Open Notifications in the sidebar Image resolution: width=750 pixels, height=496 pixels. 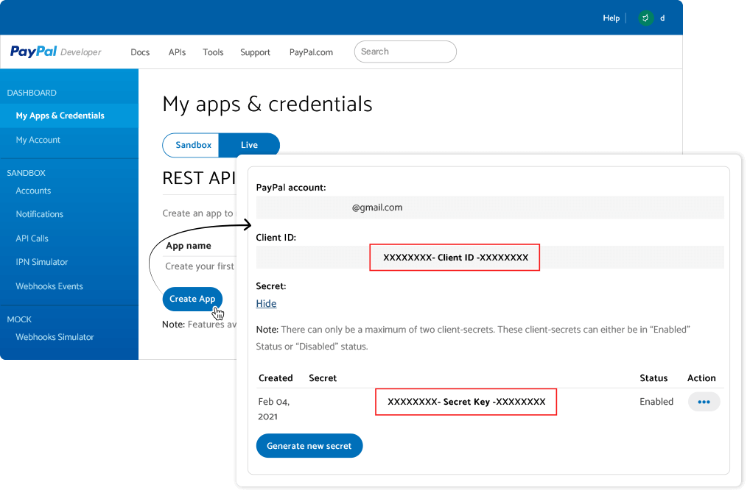(x=39, y=214)
